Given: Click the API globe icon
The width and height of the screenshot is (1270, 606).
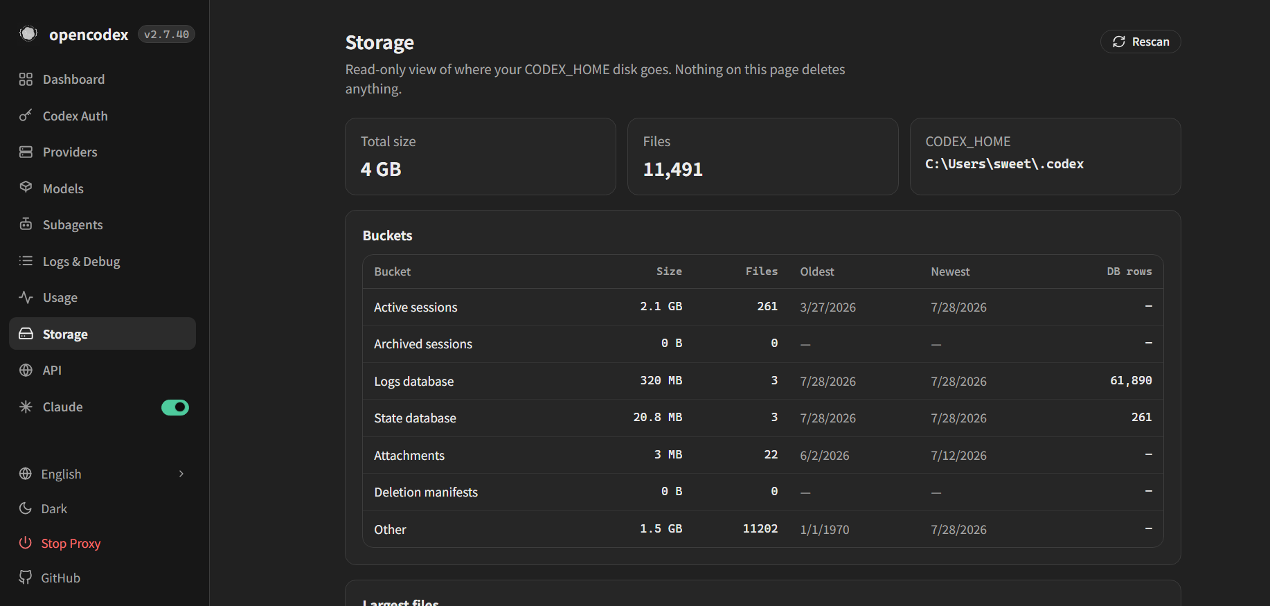Looking at the screenshot, I should tap(26, 370).
